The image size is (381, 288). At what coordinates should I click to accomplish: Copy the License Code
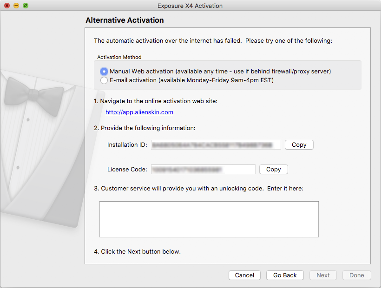[274, 169]
